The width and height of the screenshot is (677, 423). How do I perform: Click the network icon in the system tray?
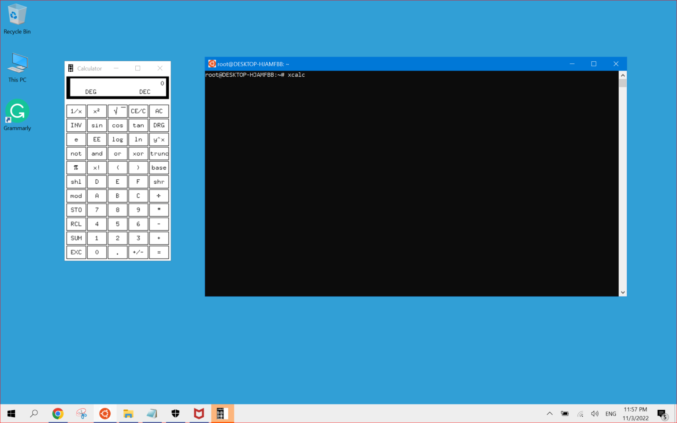pos(580,413)
